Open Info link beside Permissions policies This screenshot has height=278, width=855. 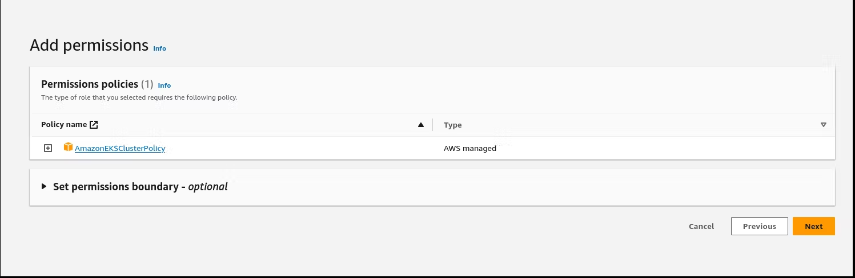[164, 85]
